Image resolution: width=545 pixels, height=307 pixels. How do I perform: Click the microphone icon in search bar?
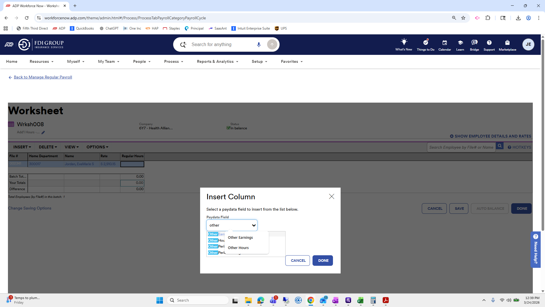pos(259,45)
